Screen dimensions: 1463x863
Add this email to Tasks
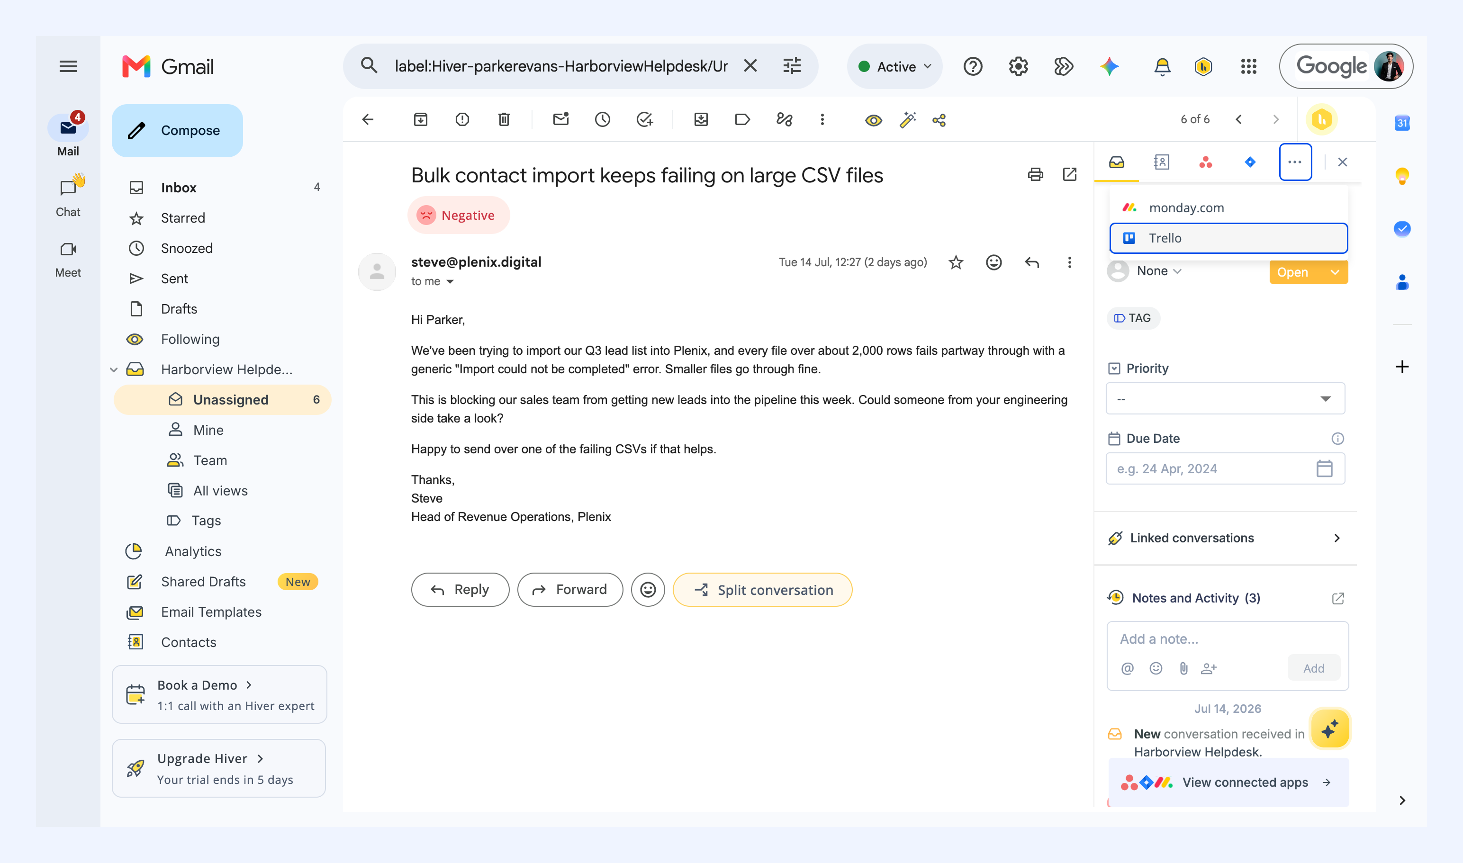point(644,120)
